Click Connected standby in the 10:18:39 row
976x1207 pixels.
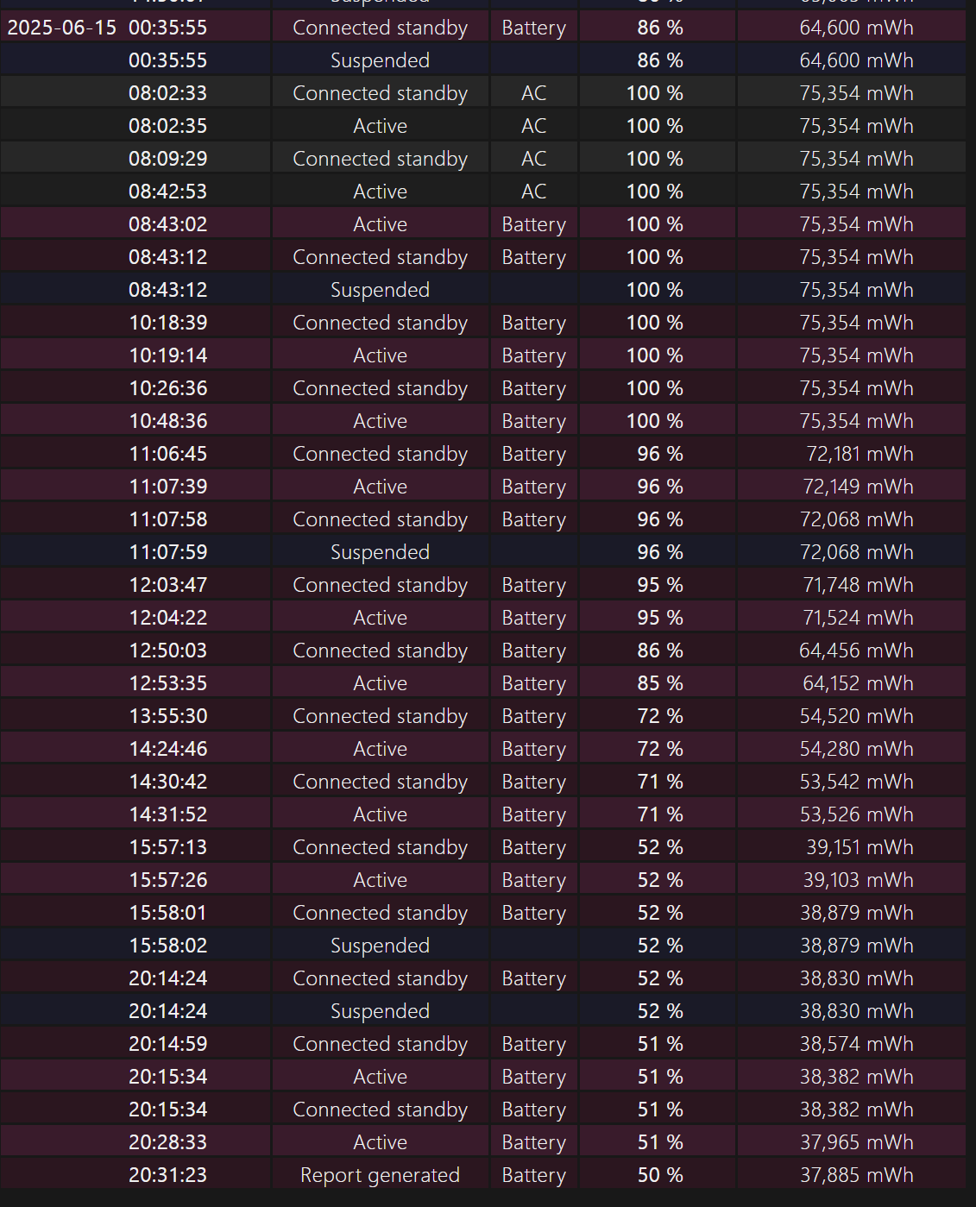(x=380, y=323)
